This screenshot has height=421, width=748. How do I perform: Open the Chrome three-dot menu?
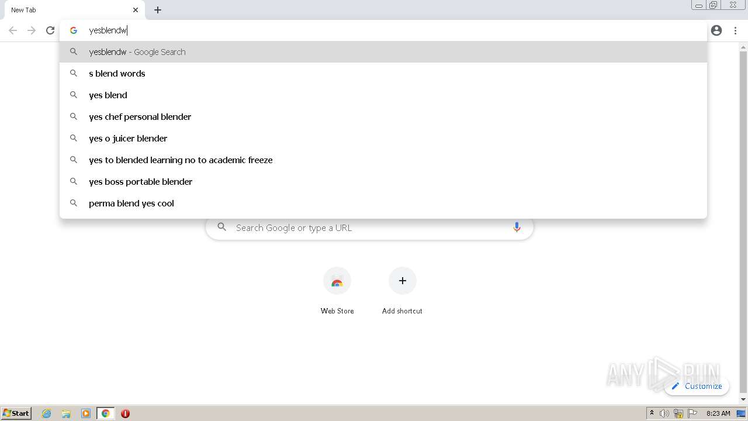pos(735,30)
